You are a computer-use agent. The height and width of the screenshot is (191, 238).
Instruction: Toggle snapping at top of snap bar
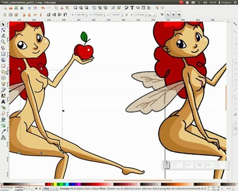coord(235,23)
